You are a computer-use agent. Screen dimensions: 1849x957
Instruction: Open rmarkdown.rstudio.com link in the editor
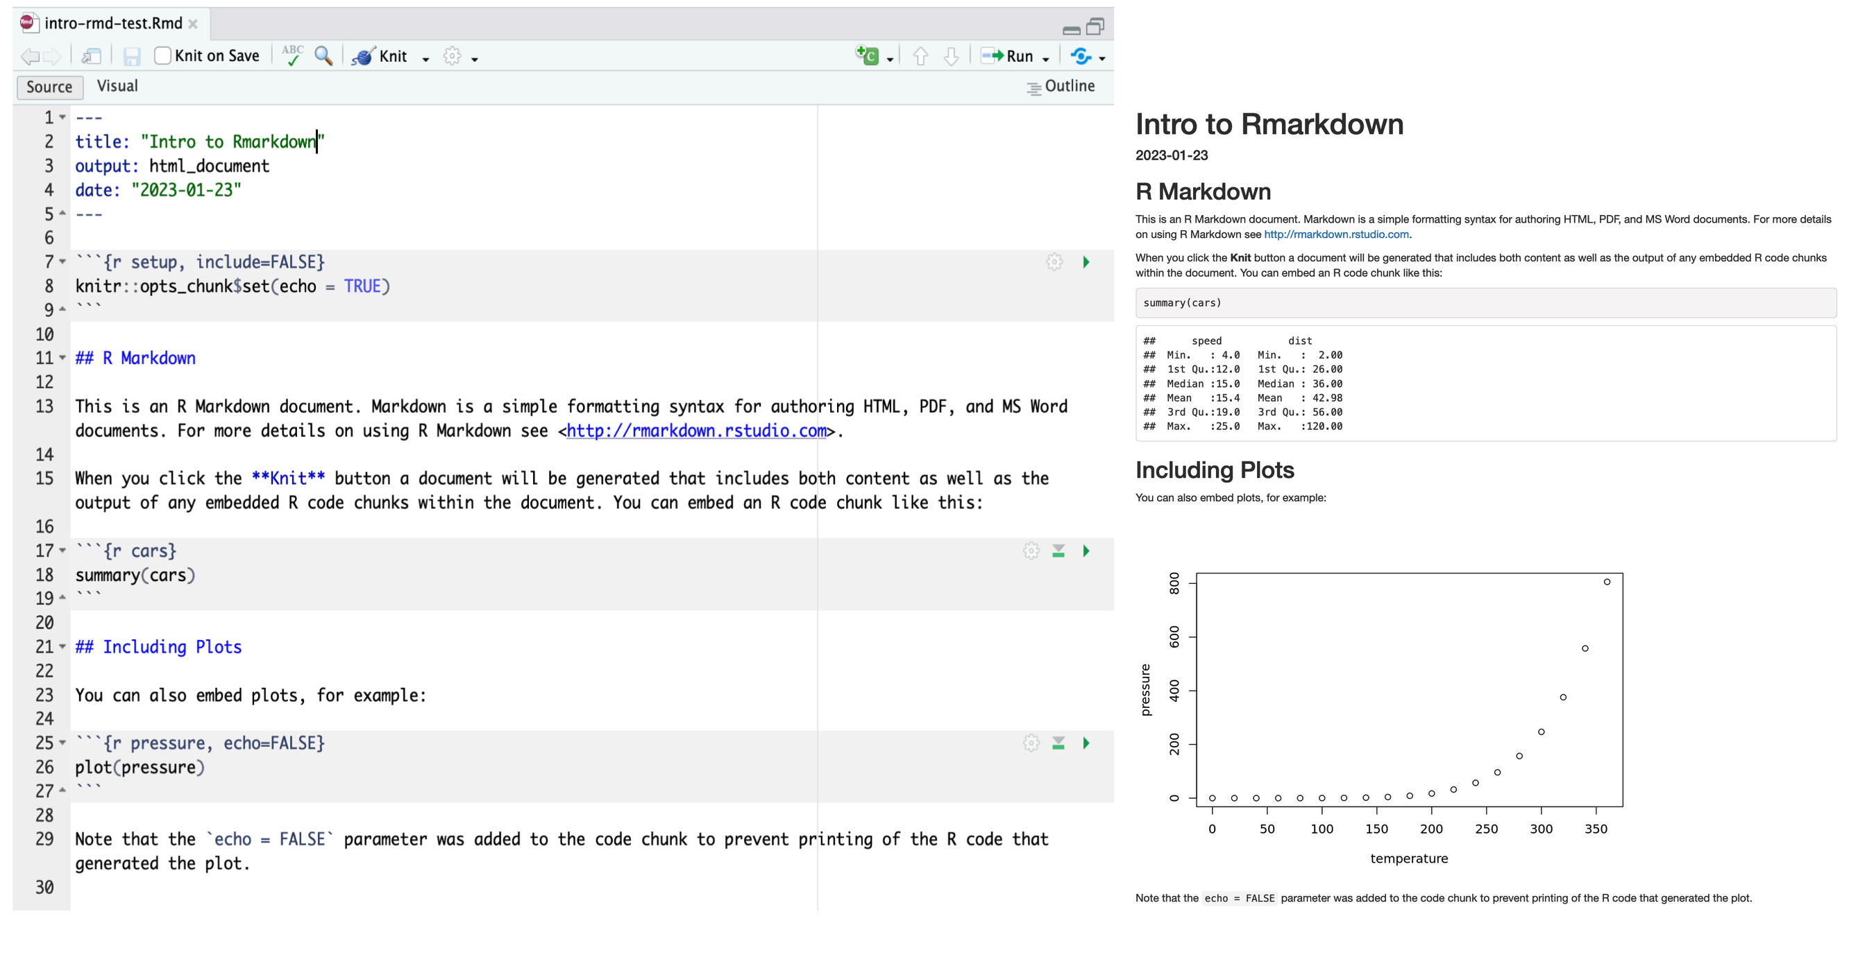point(696,431)
